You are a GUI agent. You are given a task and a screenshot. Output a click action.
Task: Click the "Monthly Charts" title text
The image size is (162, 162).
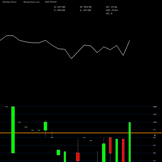(x=9, y=2)
